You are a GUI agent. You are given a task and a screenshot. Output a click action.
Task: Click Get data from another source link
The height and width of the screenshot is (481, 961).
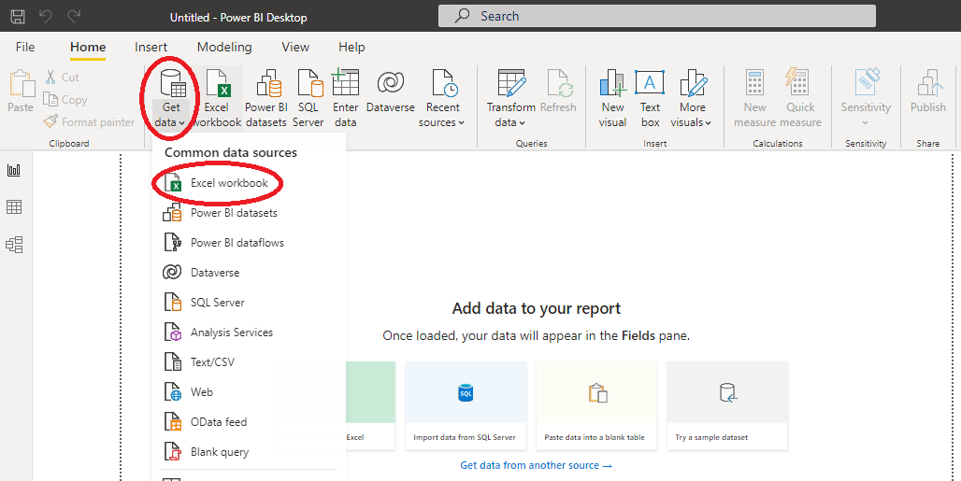(536, 465)
